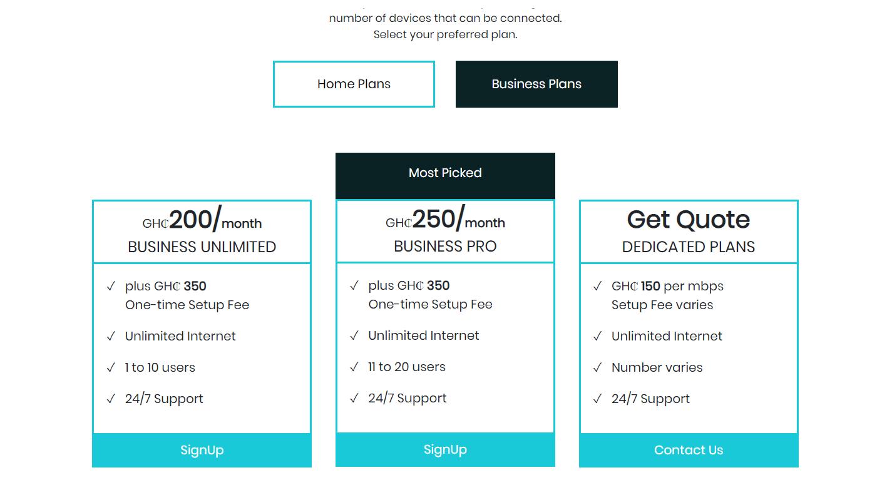This screenshot has width=882, height=480.
Task: Click the GH₵200/month price heading
Action: tap(202, 220)
